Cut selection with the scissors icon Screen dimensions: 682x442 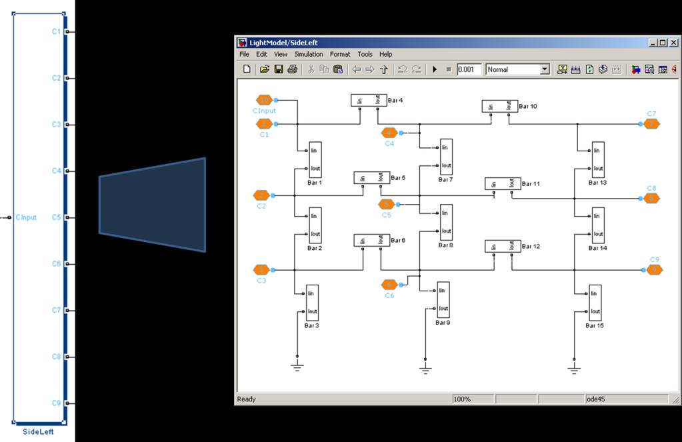(311, 69)
